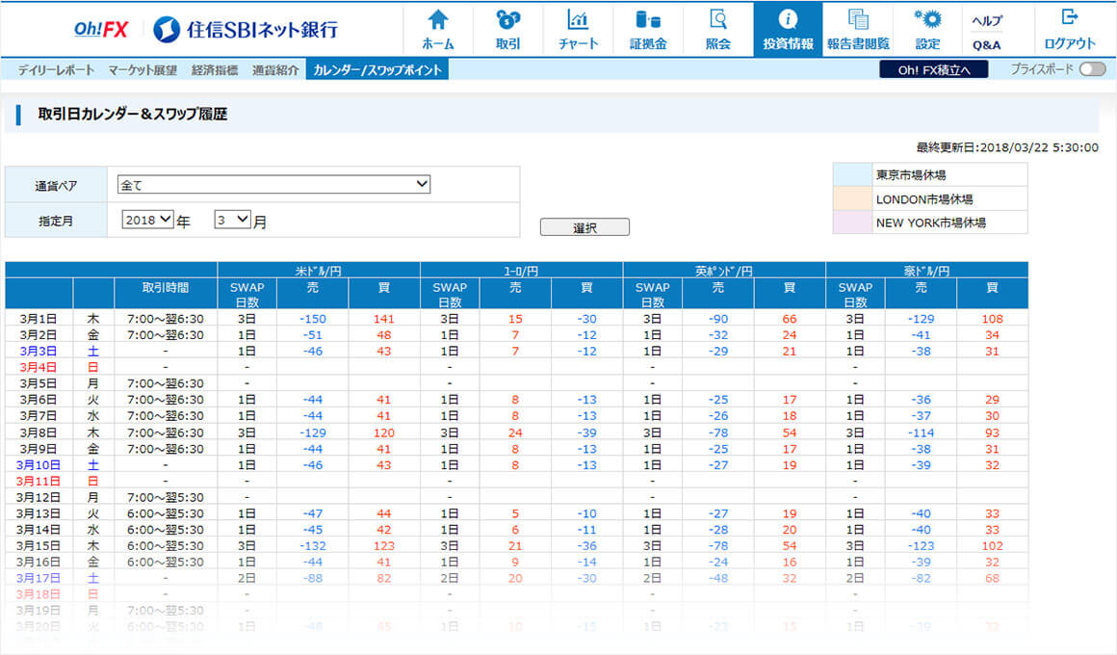1117x655 pixels.
Task: Click the 英ポンド/円 column header
Action: coord(724,270)
